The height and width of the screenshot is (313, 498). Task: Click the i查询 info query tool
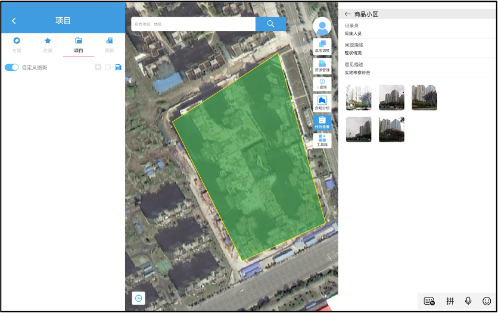(x=322, y=84)
